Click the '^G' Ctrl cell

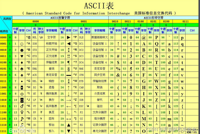(x=28, y=81)
